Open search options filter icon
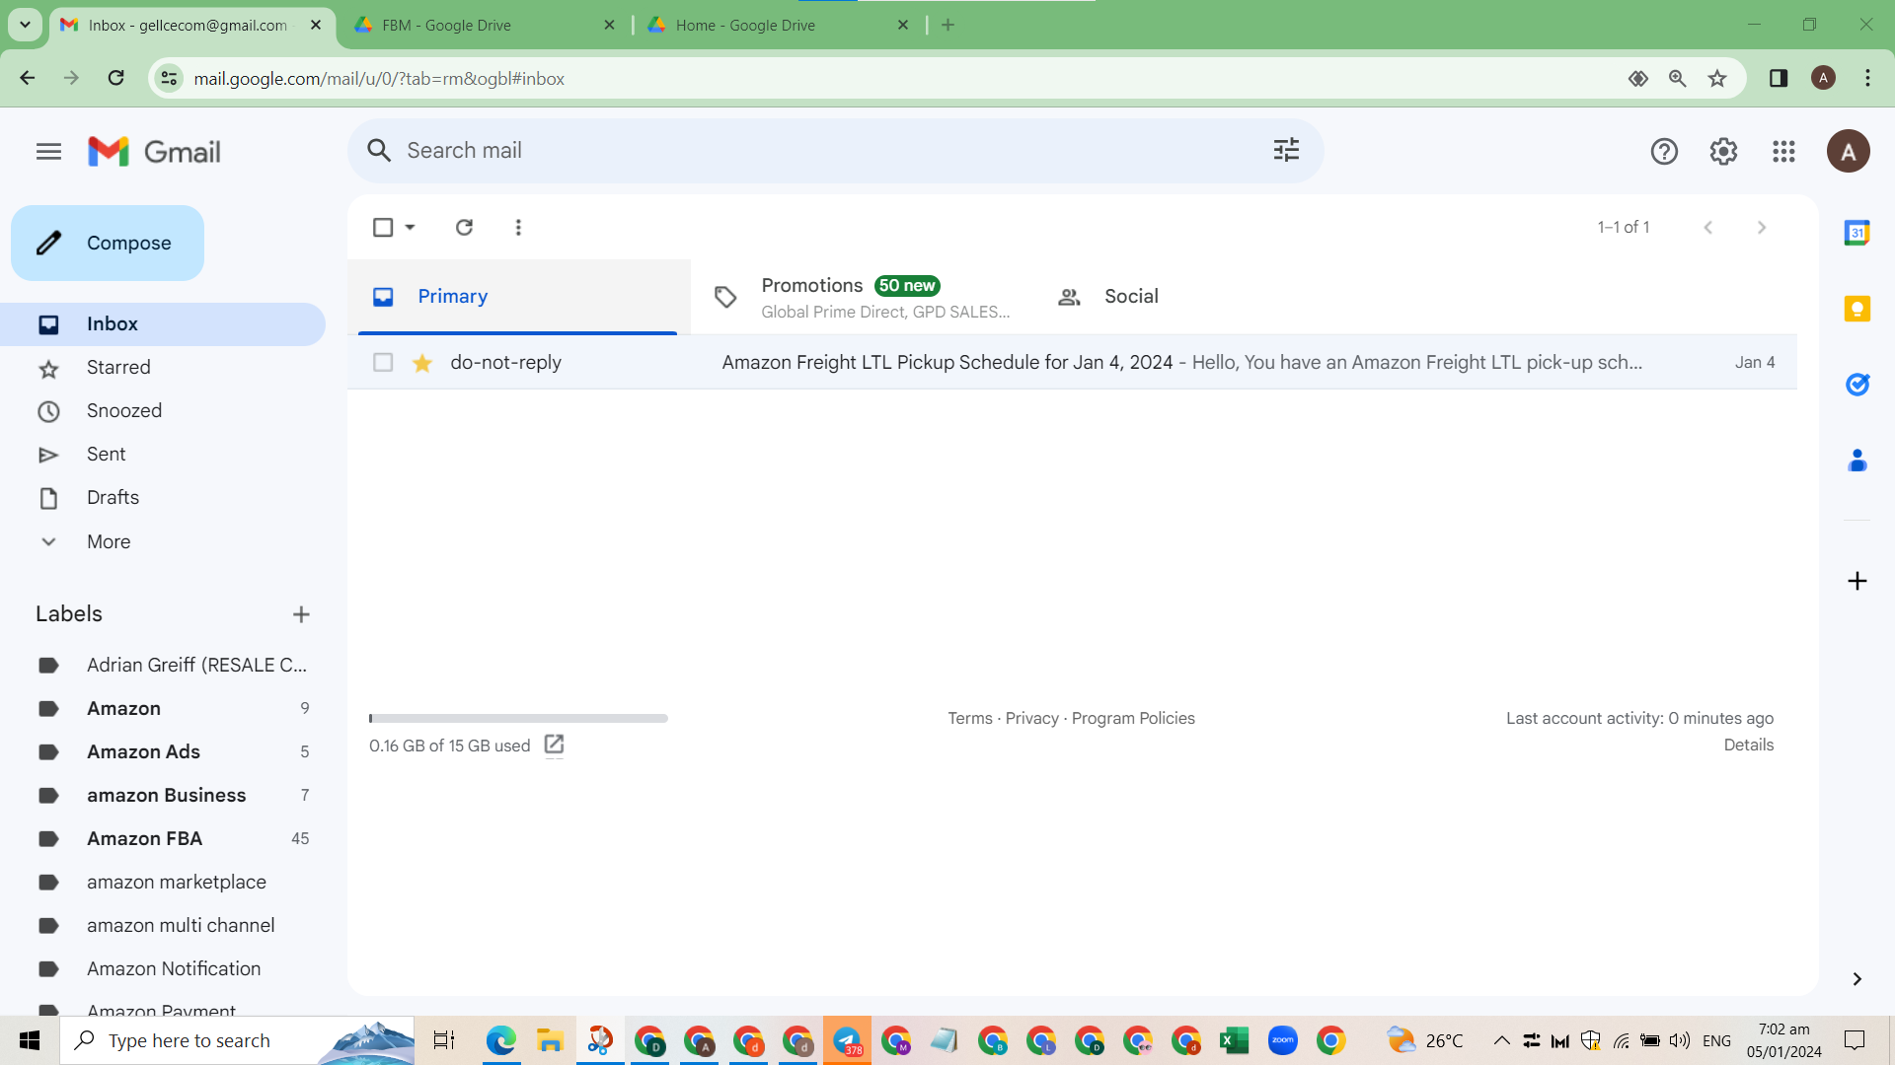The height and width of the screenshot is (1065, 1895). pyautogui.click(x=1286, y=150)
